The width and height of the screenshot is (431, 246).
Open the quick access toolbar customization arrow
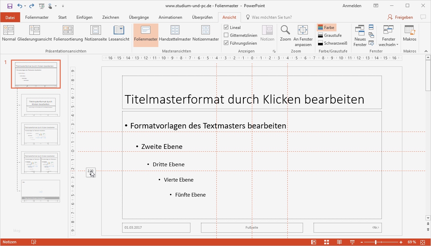click(x=62, y=6)
